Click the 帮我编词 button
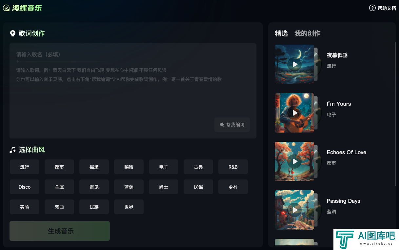Screen dimensions: 399x250 coord(232,125)
